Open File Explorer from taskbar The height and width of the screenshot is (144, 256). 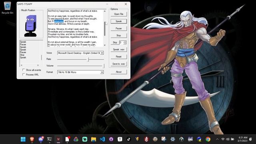[94, 139]
